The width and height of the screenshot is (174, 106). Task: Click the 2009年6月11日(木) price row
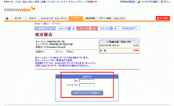(119, 46)
